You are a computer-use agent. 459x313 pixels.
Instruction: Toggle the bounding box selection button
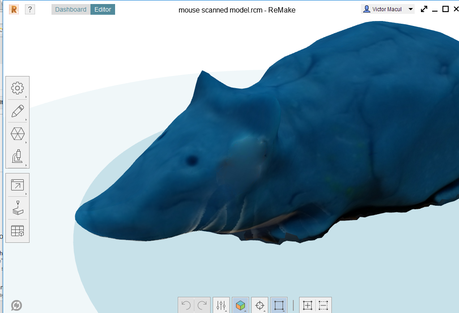[279, 305]
